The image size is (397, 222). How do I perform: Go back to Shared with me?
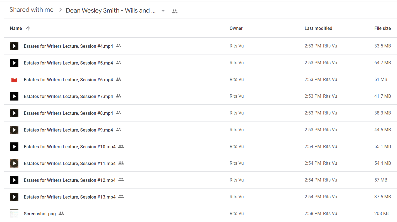click(32, 10)
